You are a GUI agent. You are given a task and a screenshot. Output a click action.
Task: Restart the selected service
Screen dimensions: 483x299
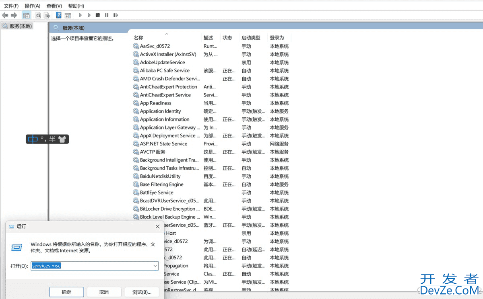[116, 15]
